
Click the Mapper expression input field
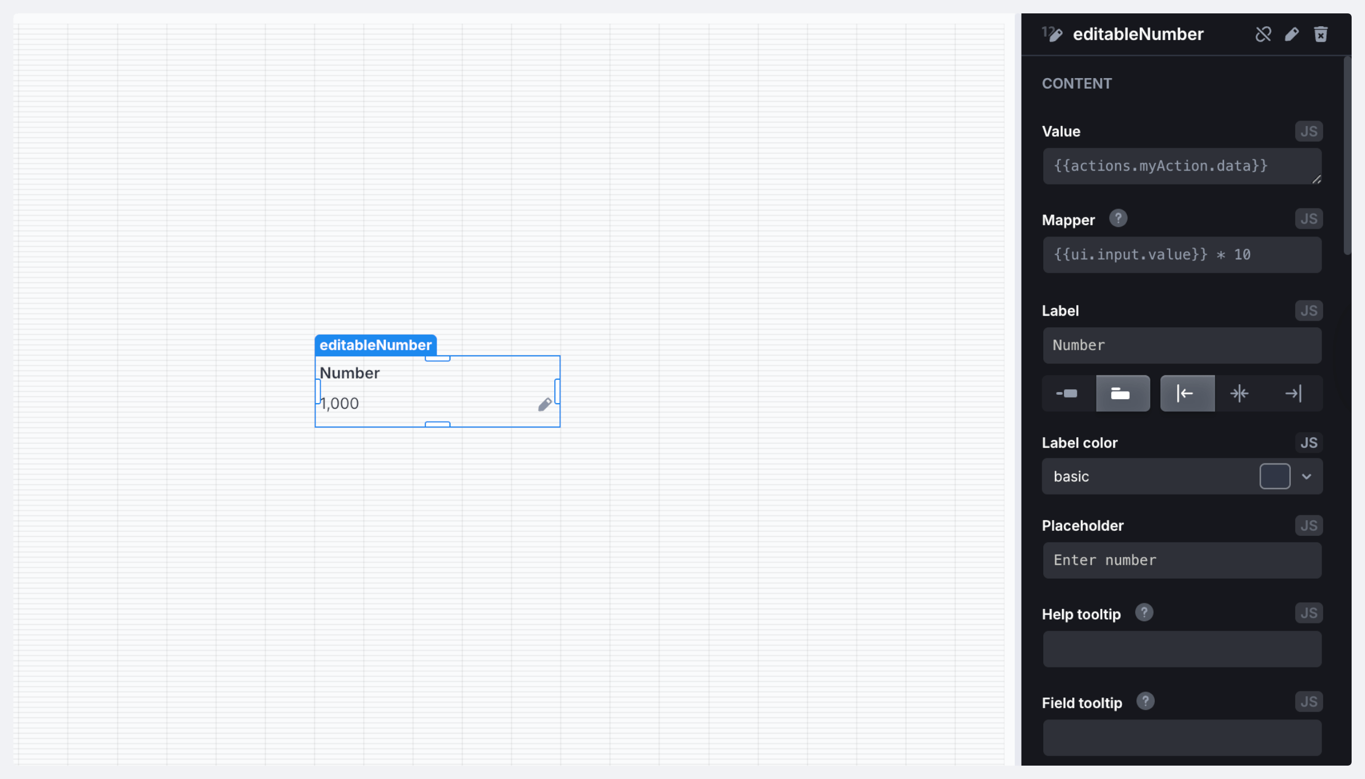point(1182,255)
